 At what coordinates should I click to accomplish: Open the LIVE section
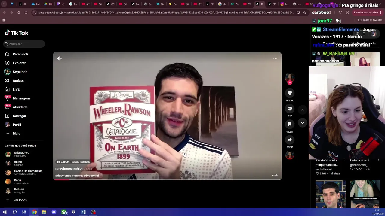pyautogui.click(x=16, y=89)
